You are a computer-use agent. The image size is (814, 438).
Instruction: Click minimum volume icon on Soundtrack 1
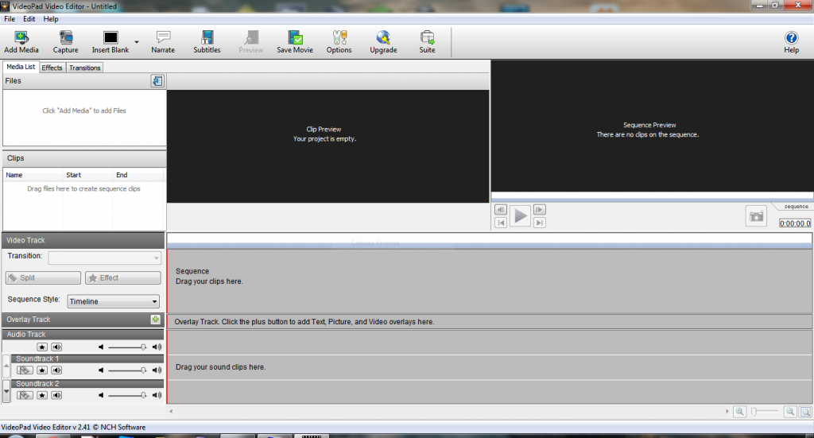point(101,370)
